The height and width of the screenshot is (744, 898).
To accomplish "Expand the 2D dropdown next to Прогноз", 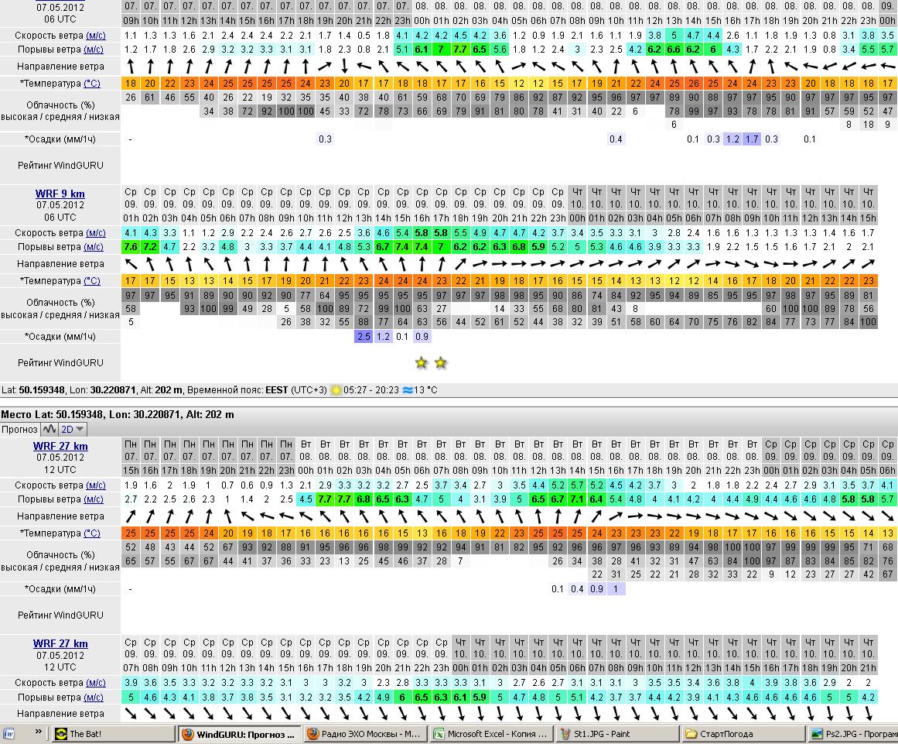I will (73, 429).
